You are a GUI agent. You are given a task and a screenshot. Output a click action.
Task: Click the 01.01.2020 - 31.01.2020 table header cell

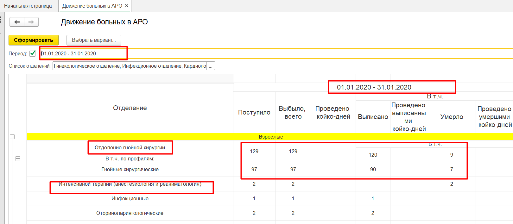point(374,87)
